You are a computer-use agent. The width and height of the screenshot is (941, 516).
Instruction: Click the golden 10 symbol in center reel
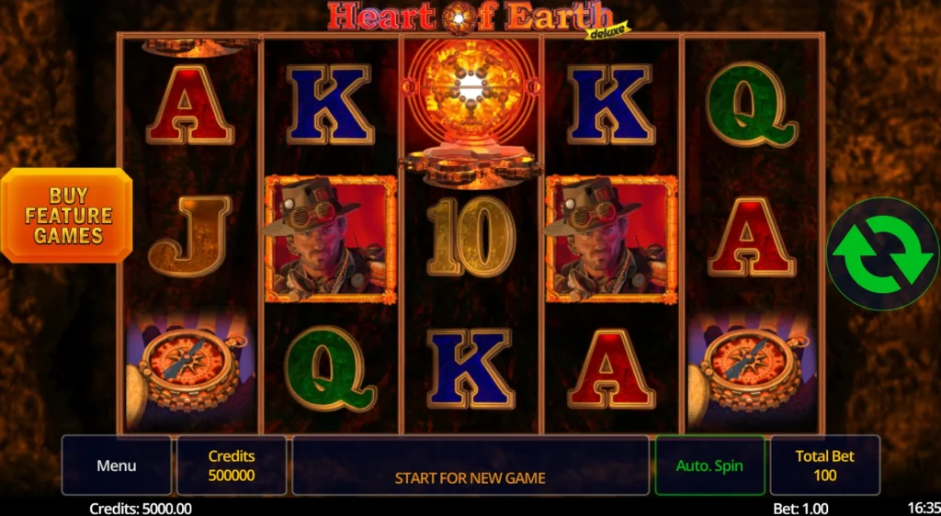(x=470, y=237)
